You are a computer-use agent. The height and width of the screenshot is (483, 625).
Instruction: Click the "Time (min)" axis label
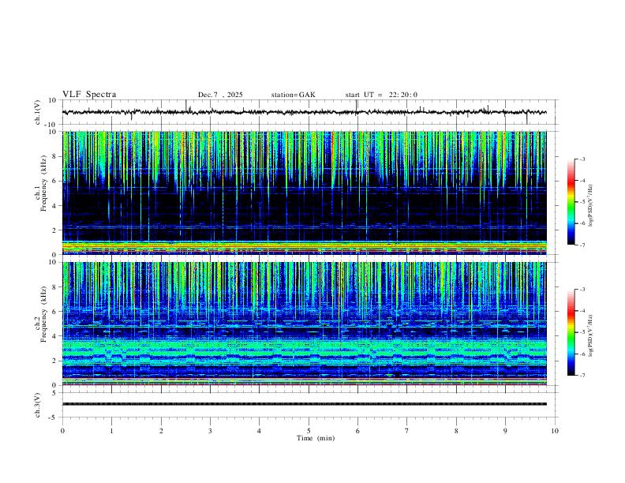click(316, 438)
